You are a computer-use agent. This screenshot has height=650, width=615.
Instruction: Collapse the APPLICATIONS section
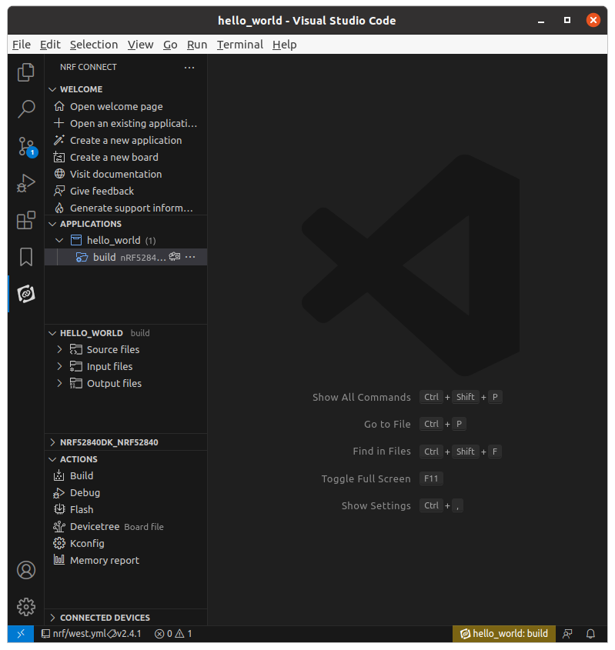(52, 225)
